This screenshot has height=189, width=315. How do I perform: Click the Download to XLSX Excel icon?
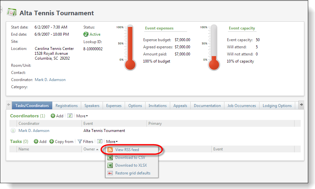(x=110, y=165)
